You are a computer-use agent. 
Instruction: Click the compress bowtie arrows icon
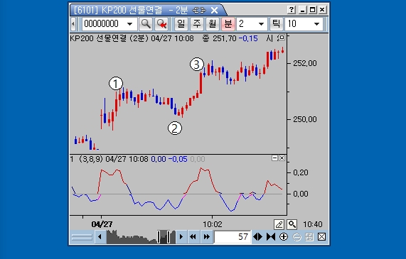point(271,237)
